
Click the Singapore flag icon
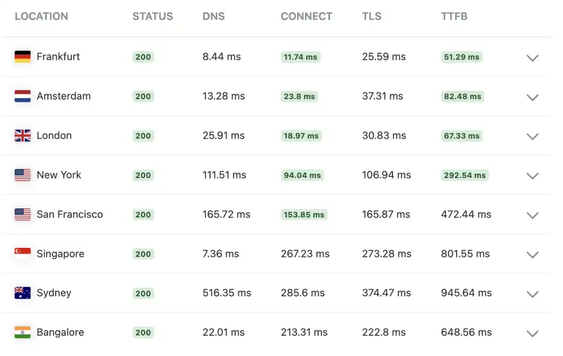[21, 254]
